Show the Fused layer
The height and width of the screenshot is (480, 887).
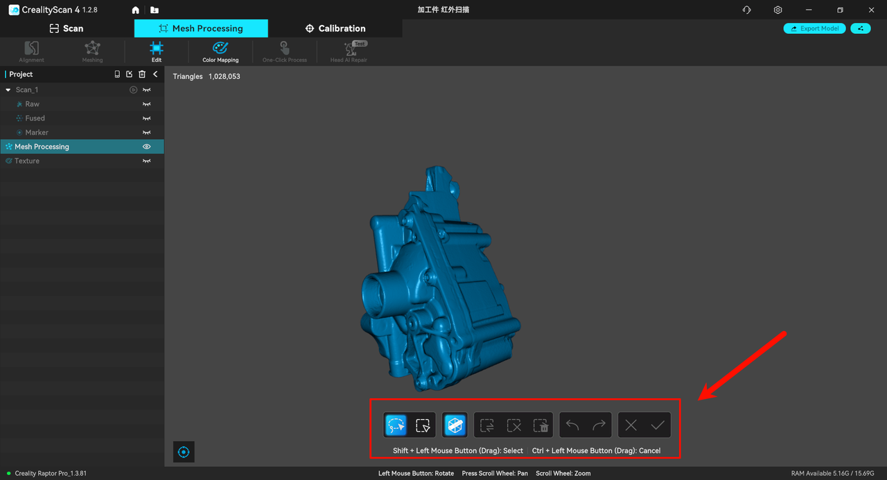click(146, 118)
